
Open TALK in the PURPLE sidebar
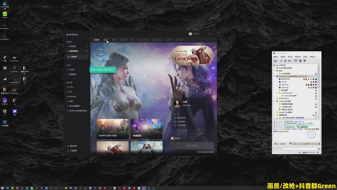click(70, 87)
